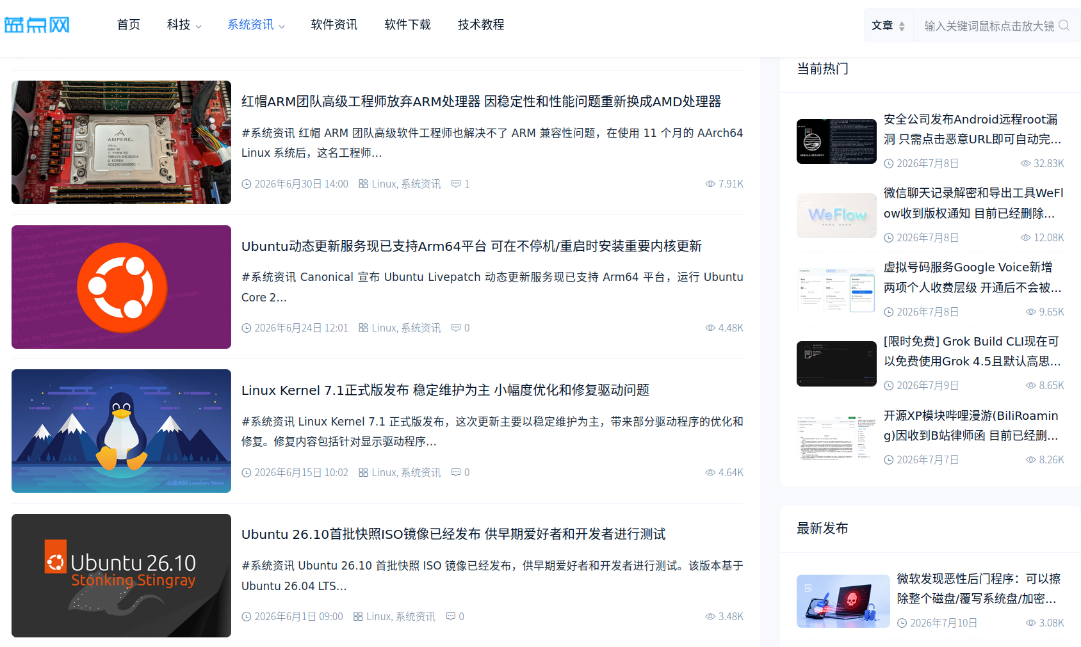Open 软件资讯 navigation item
Image resolution: width=1081 pixels, height=647 pixels.
pos(334,24)
